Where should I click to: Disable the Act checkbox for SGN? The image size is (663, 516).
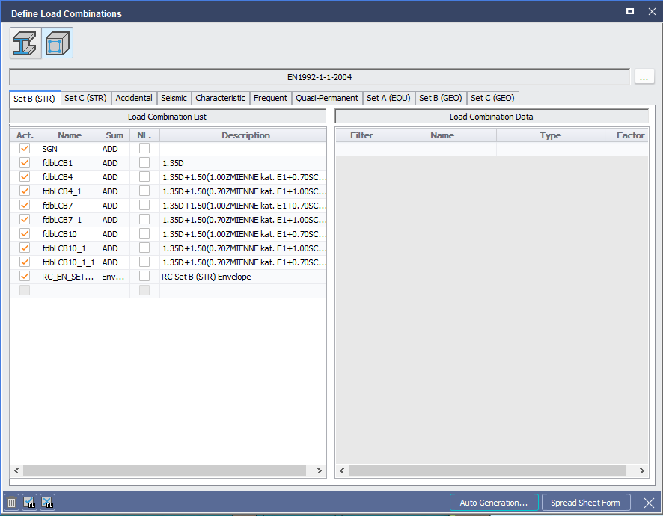[24, 149]
